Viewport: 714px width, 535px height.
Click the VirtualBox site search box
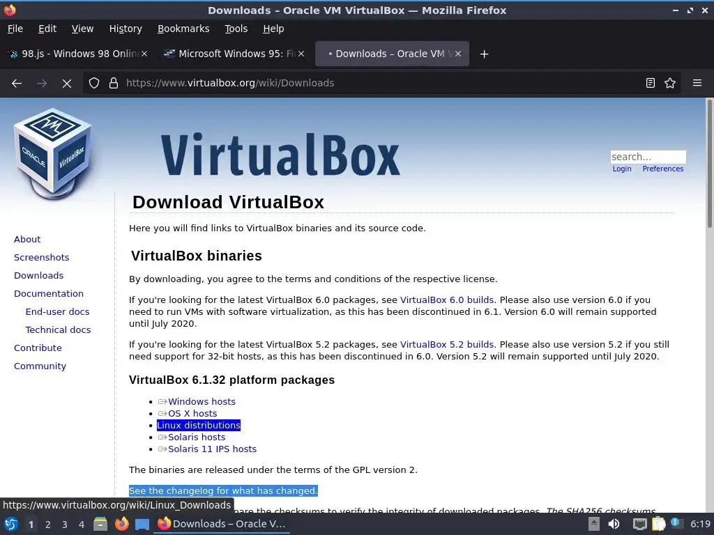(x=648, y=157)
